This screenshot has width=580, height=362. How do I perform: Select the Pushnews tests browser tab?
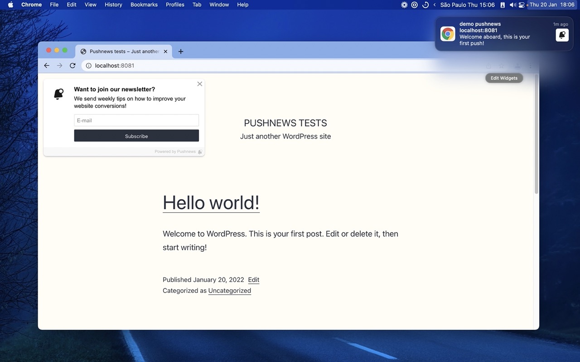point(124,52)
